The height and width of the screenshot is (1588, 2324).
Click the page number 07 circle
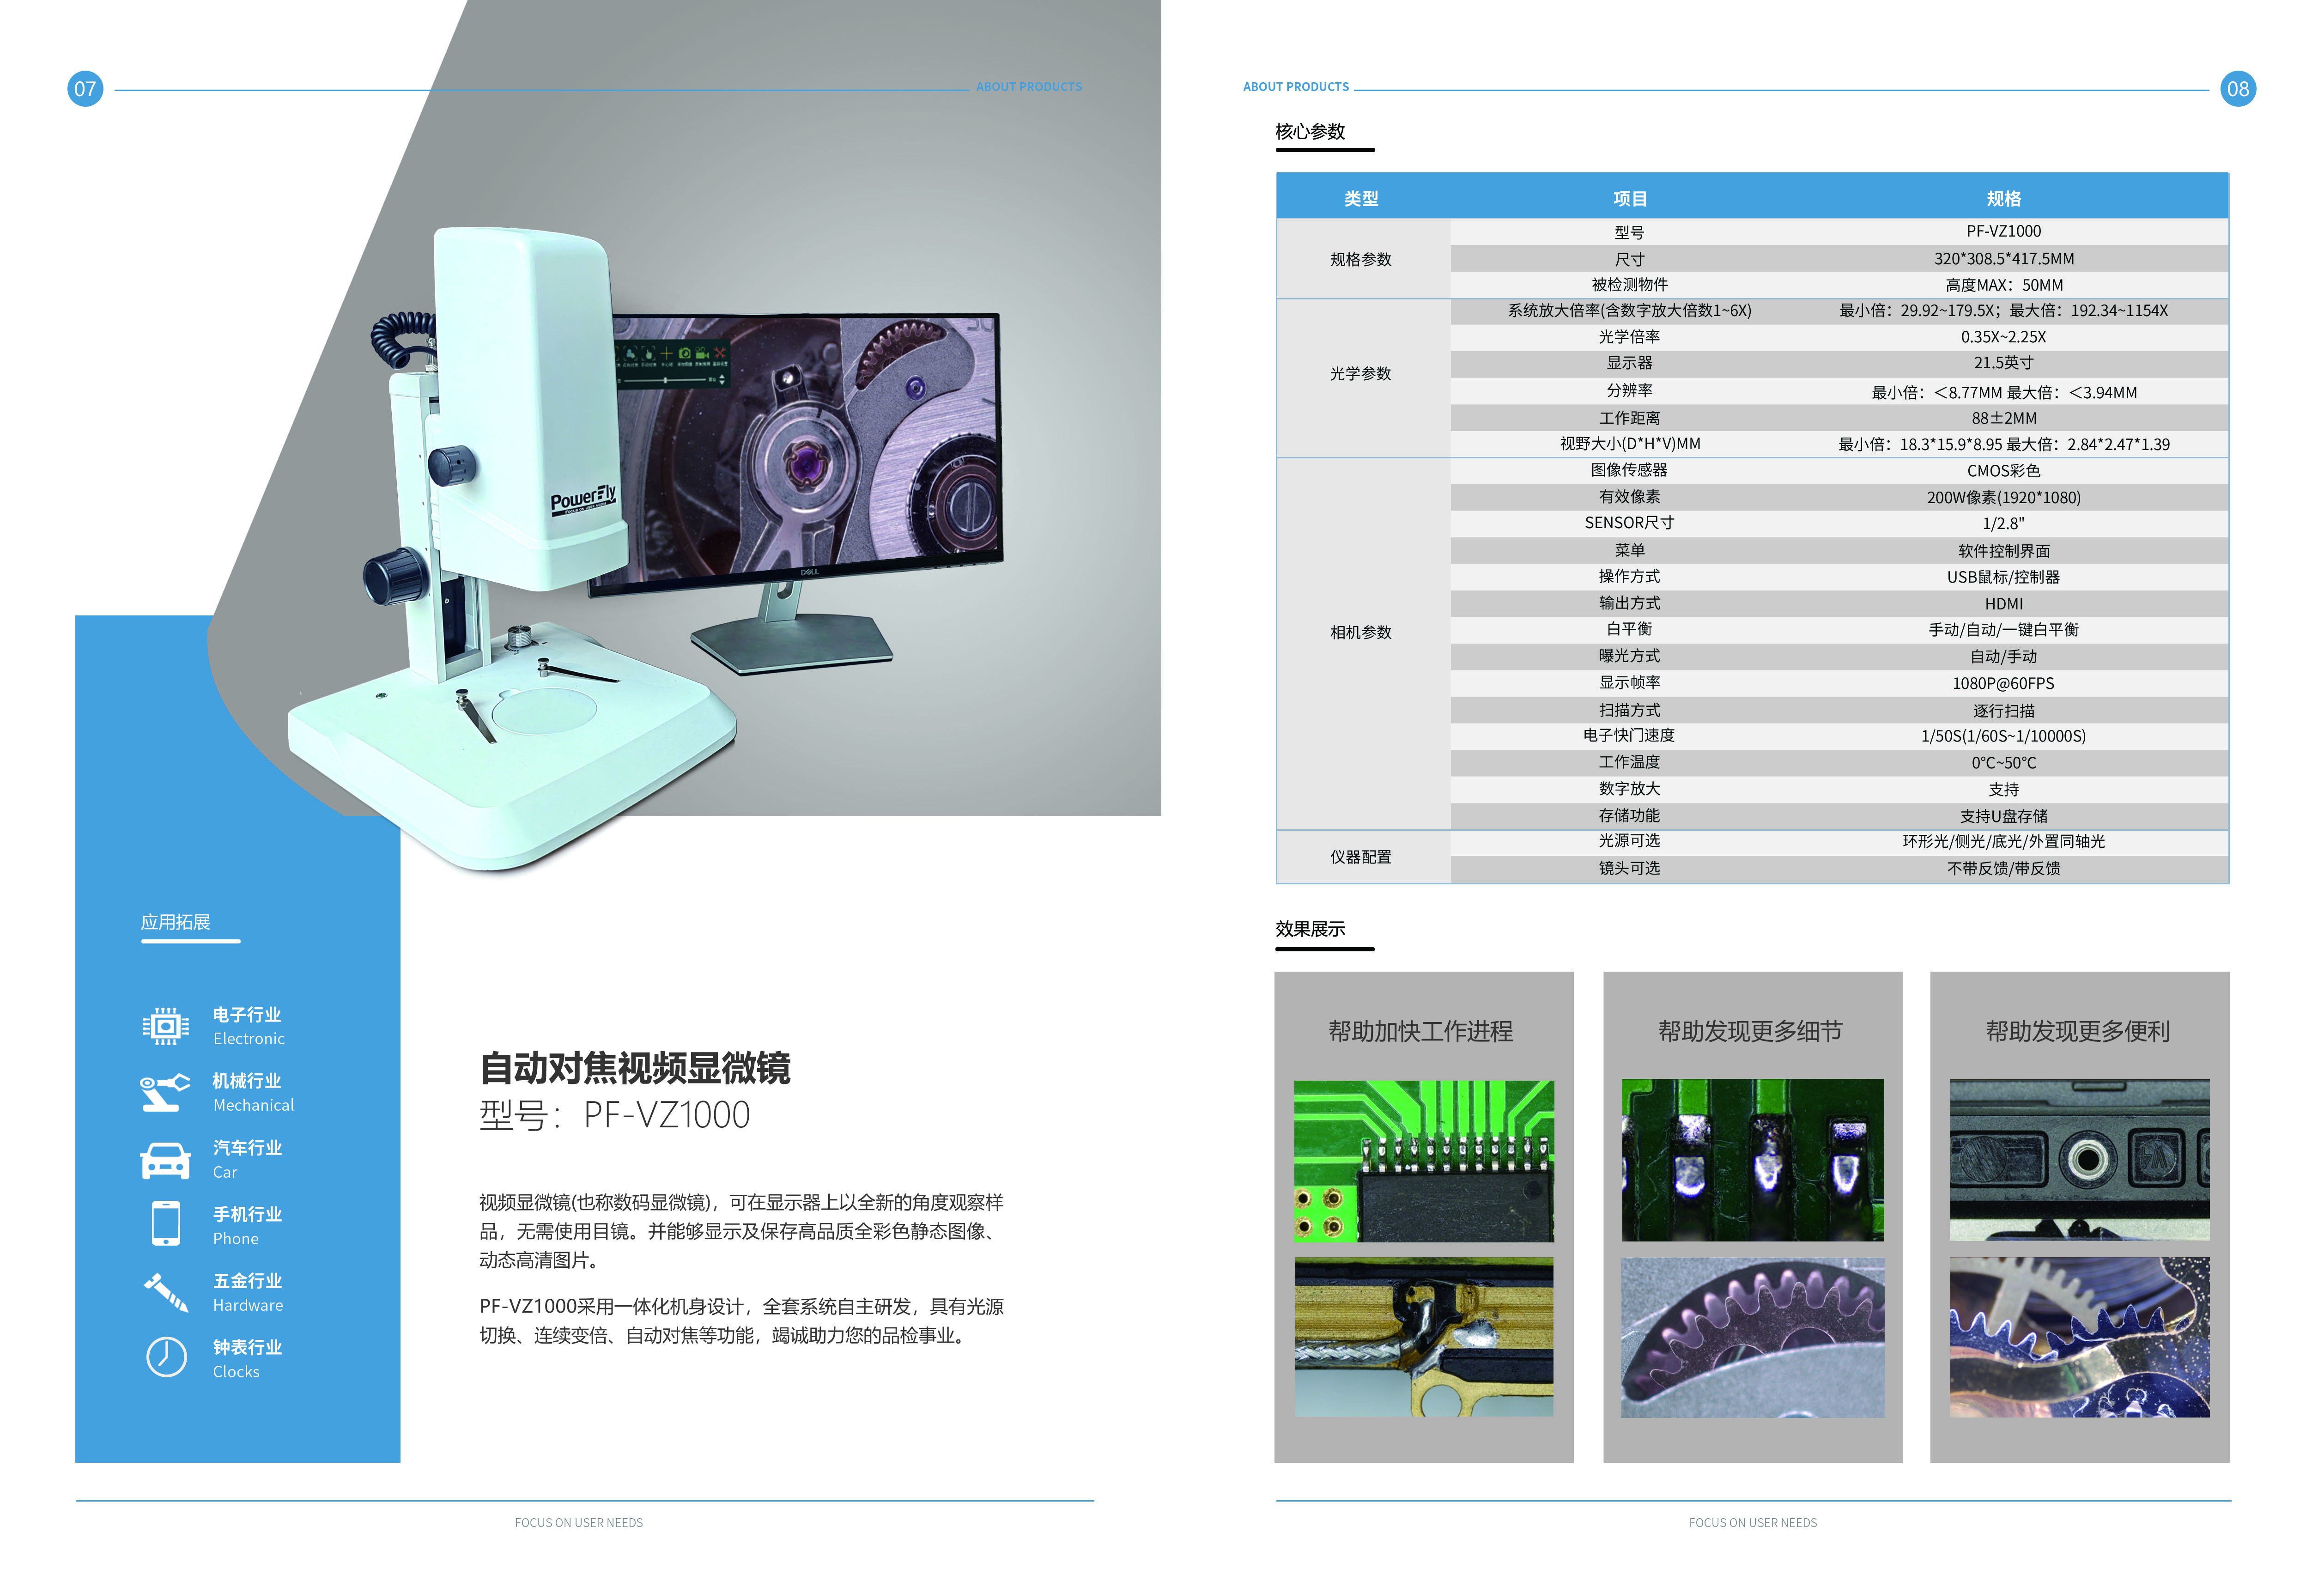pyautogui.click(x=85, y=89)
